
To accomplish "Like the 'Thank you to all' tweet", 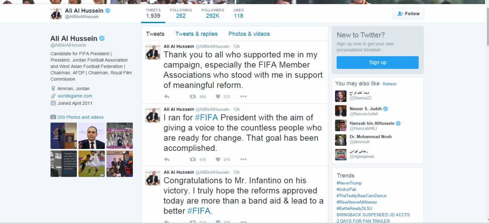I will pos(218,97).
